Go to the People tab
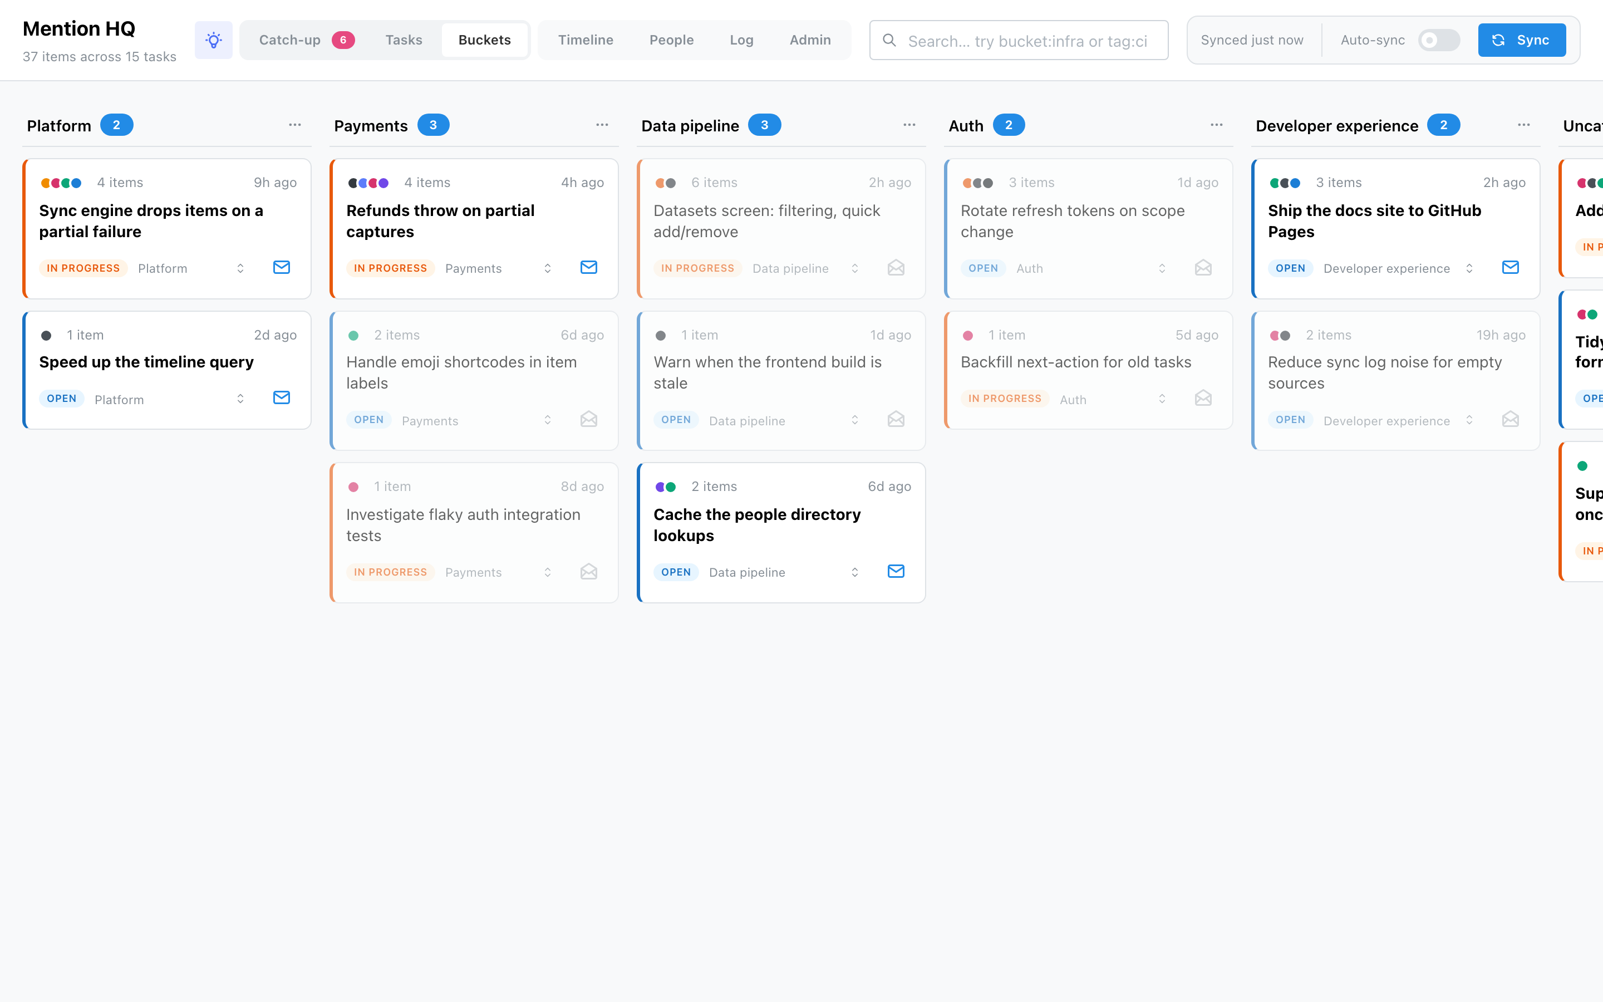Screen dimensions: 1603x1002 [671, 40]
